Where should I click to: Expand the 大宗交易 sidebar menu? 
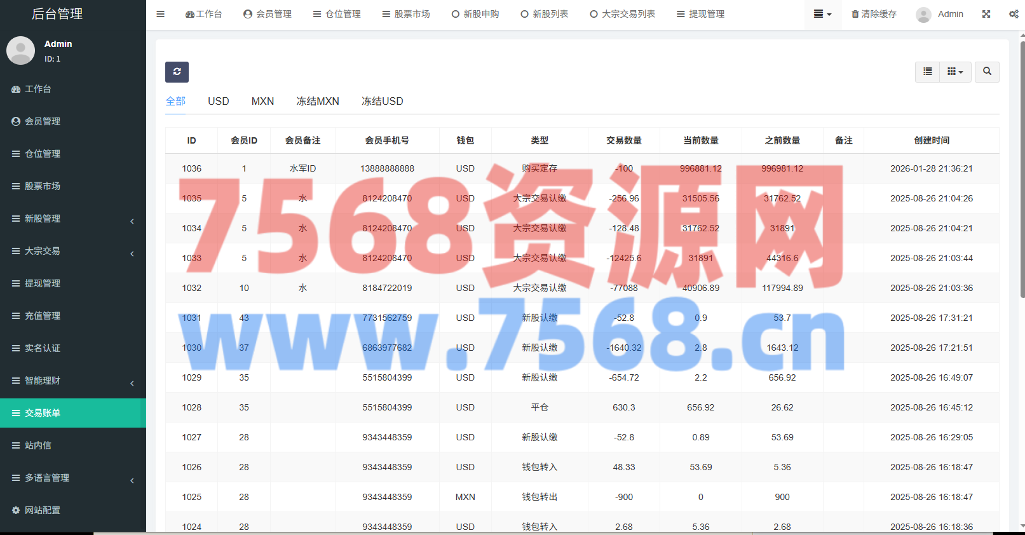coord(73,251)
